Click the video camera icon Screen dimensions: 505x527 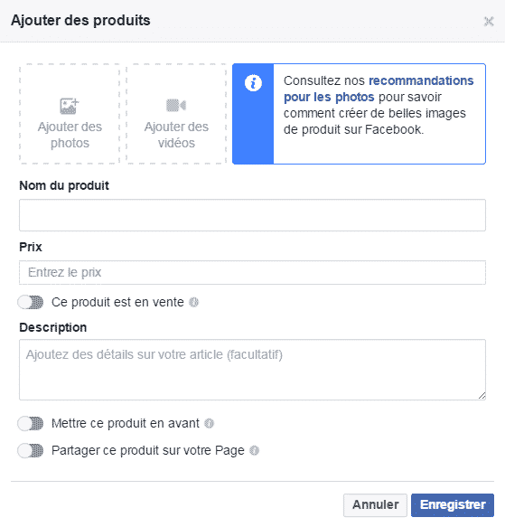pyautogui.click(x=176, y=105)
